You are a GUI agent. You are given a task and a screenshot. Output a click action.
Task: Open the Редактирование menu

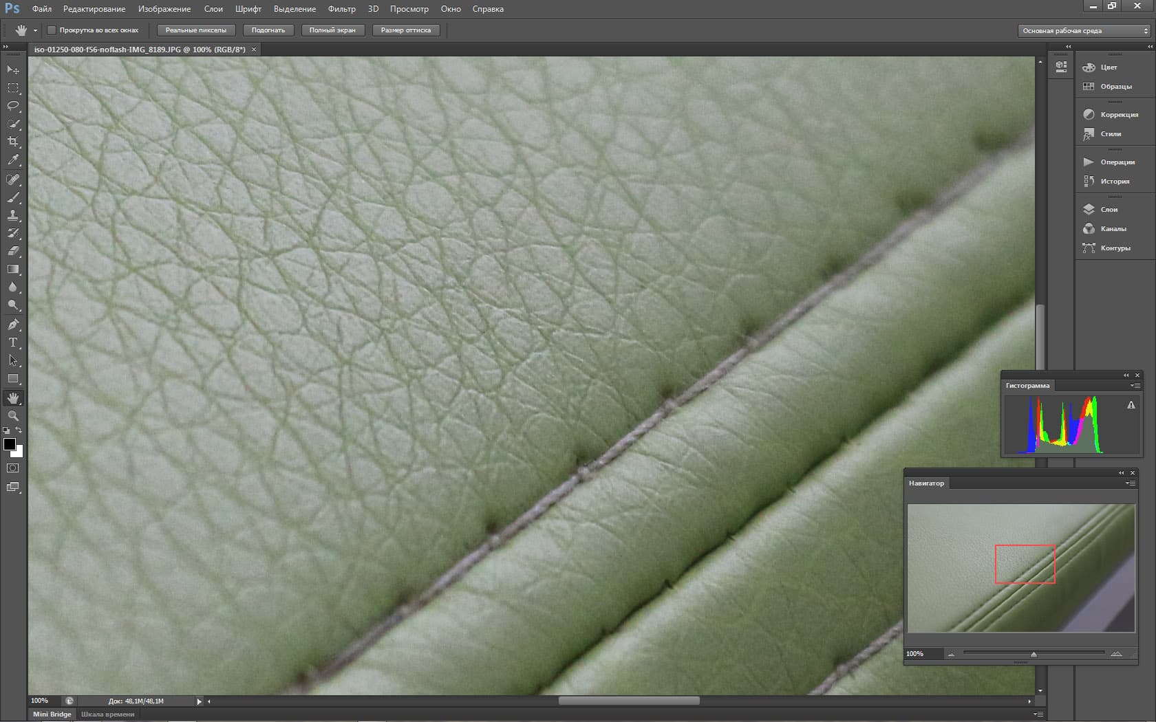pos(94,9)
